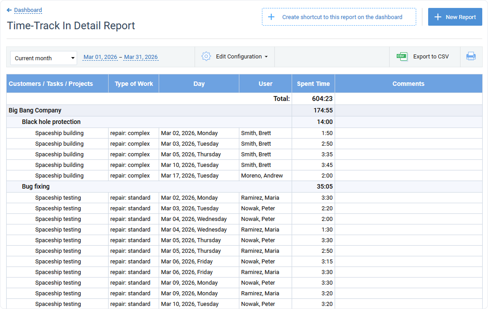Open the Current month period dropdown

pos(43,58)
